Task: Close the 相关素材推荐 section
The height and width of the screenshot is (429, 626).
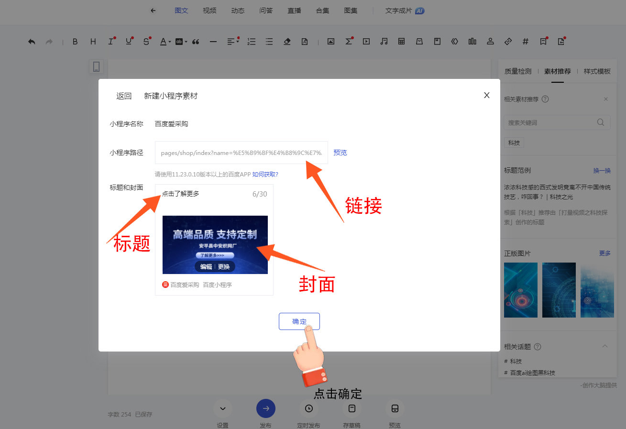Action: point(606,99)
